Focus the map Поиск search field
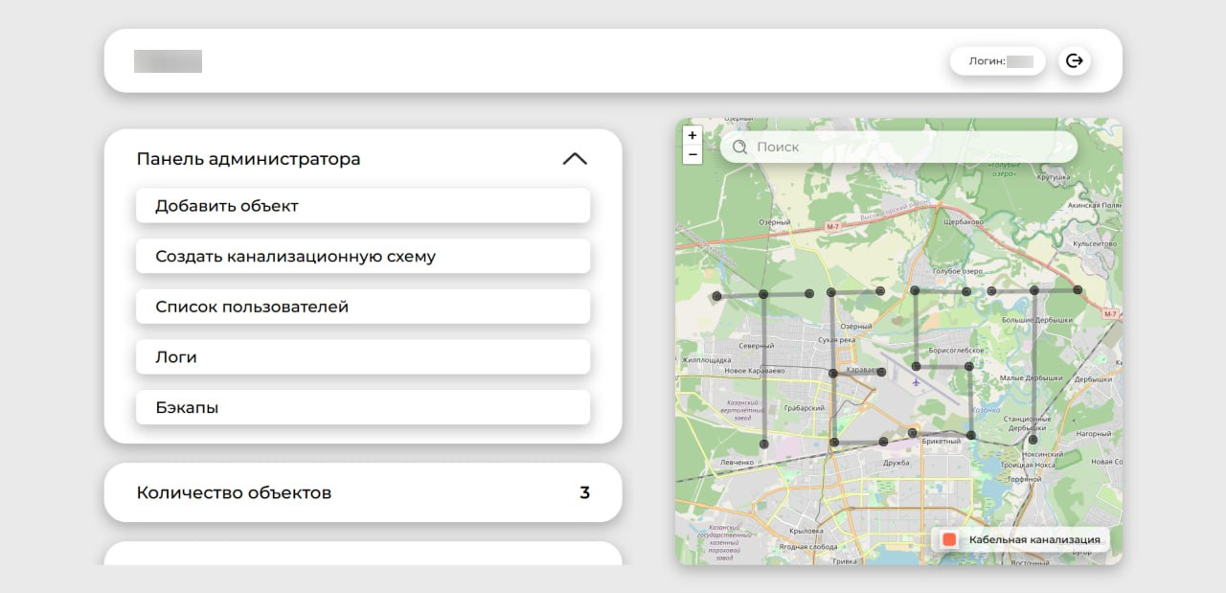Screen dimensions: 1226x593 (898, 148)
